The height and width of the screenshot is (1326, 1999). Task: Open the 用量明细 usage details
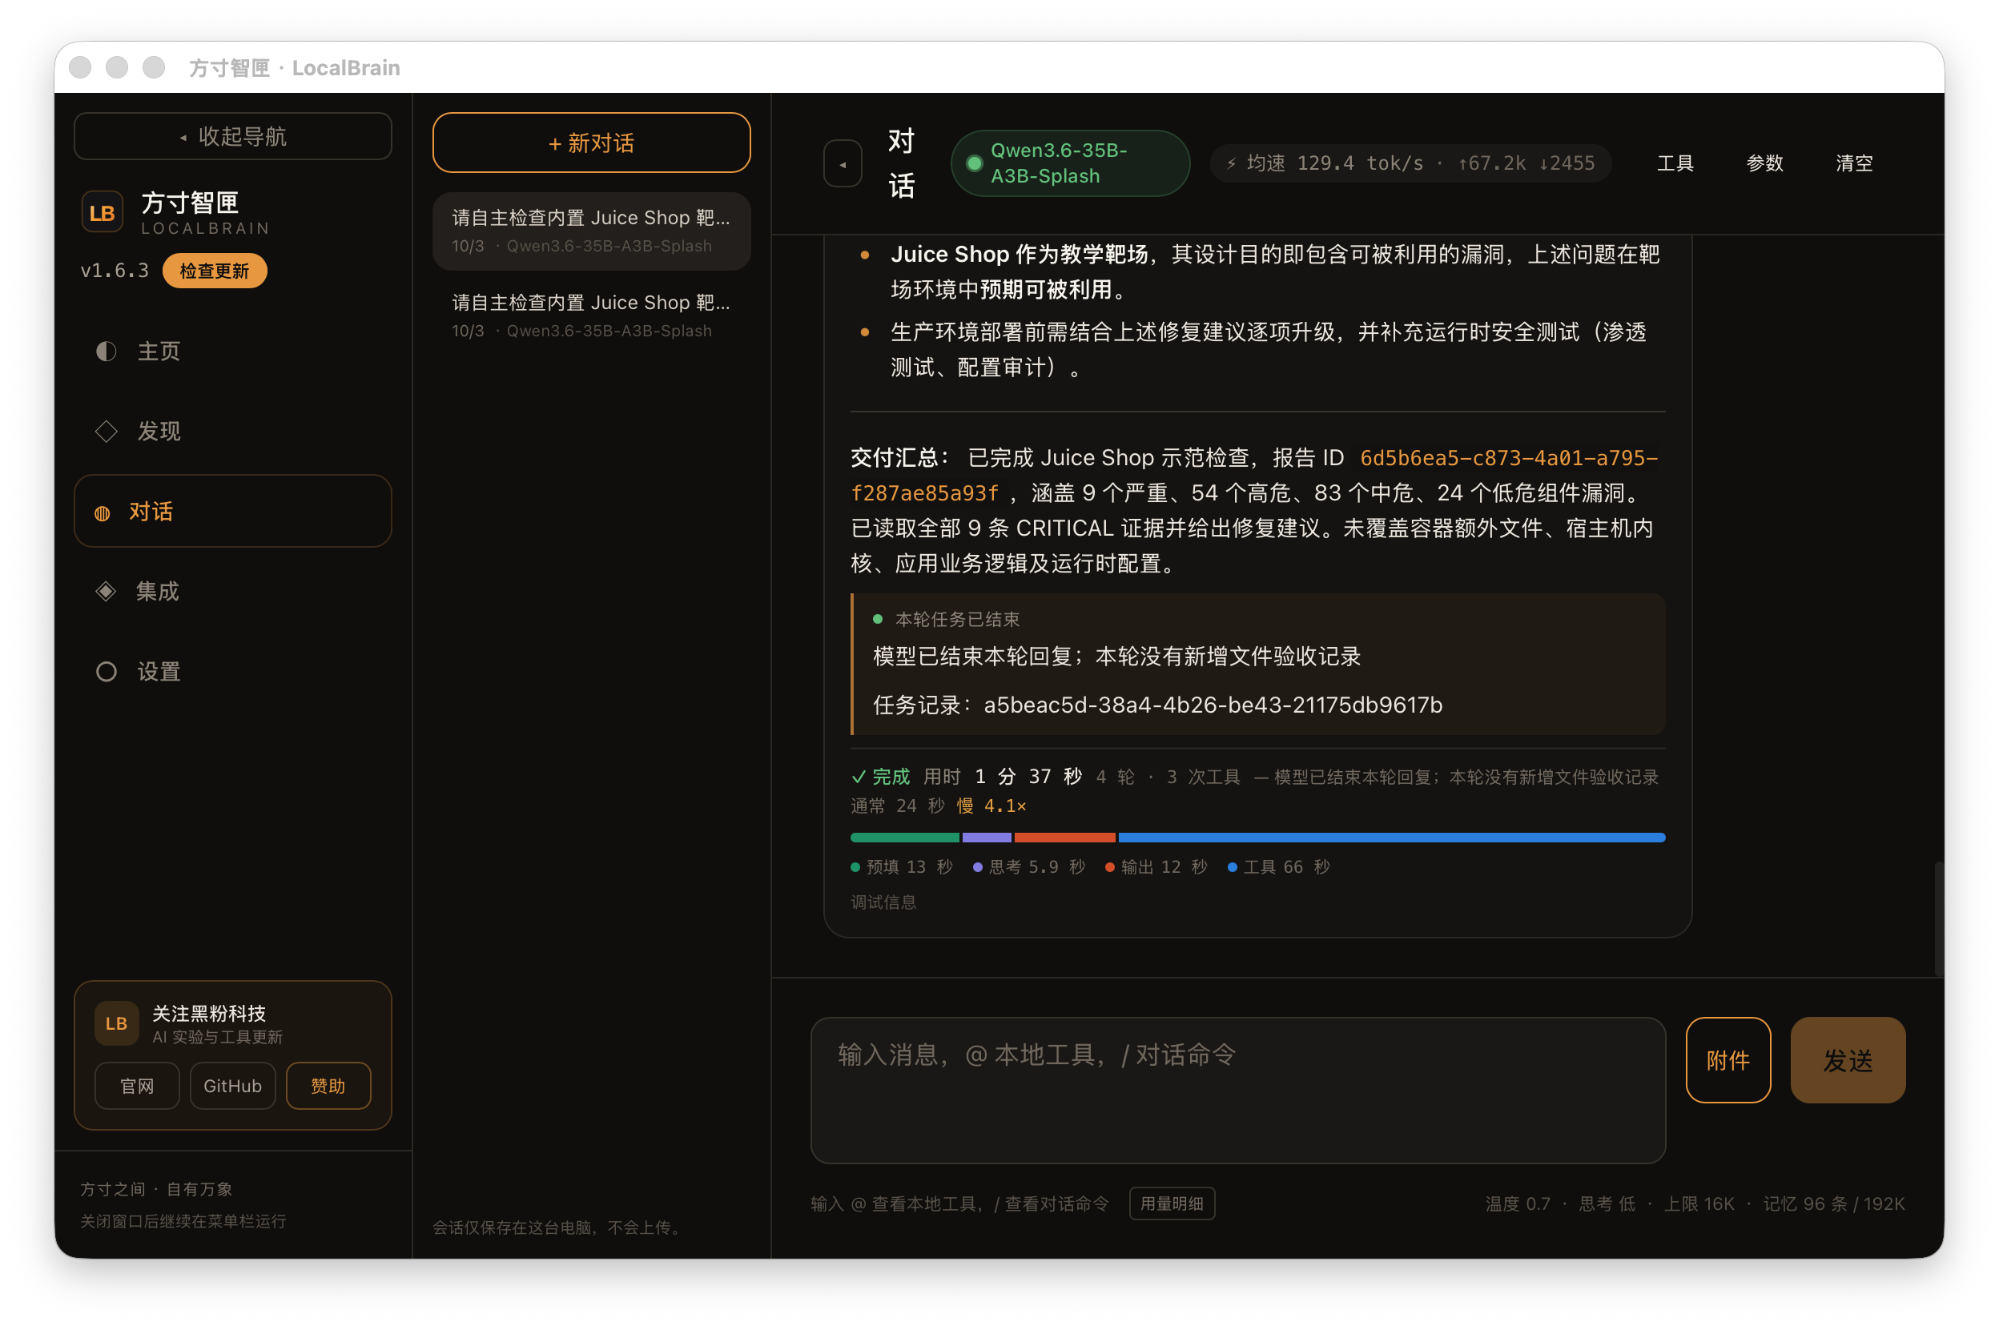click(1172, 1203)
